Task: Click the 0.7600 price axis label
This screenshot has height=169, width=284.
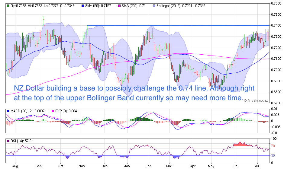Action: (x=276, y=3)
